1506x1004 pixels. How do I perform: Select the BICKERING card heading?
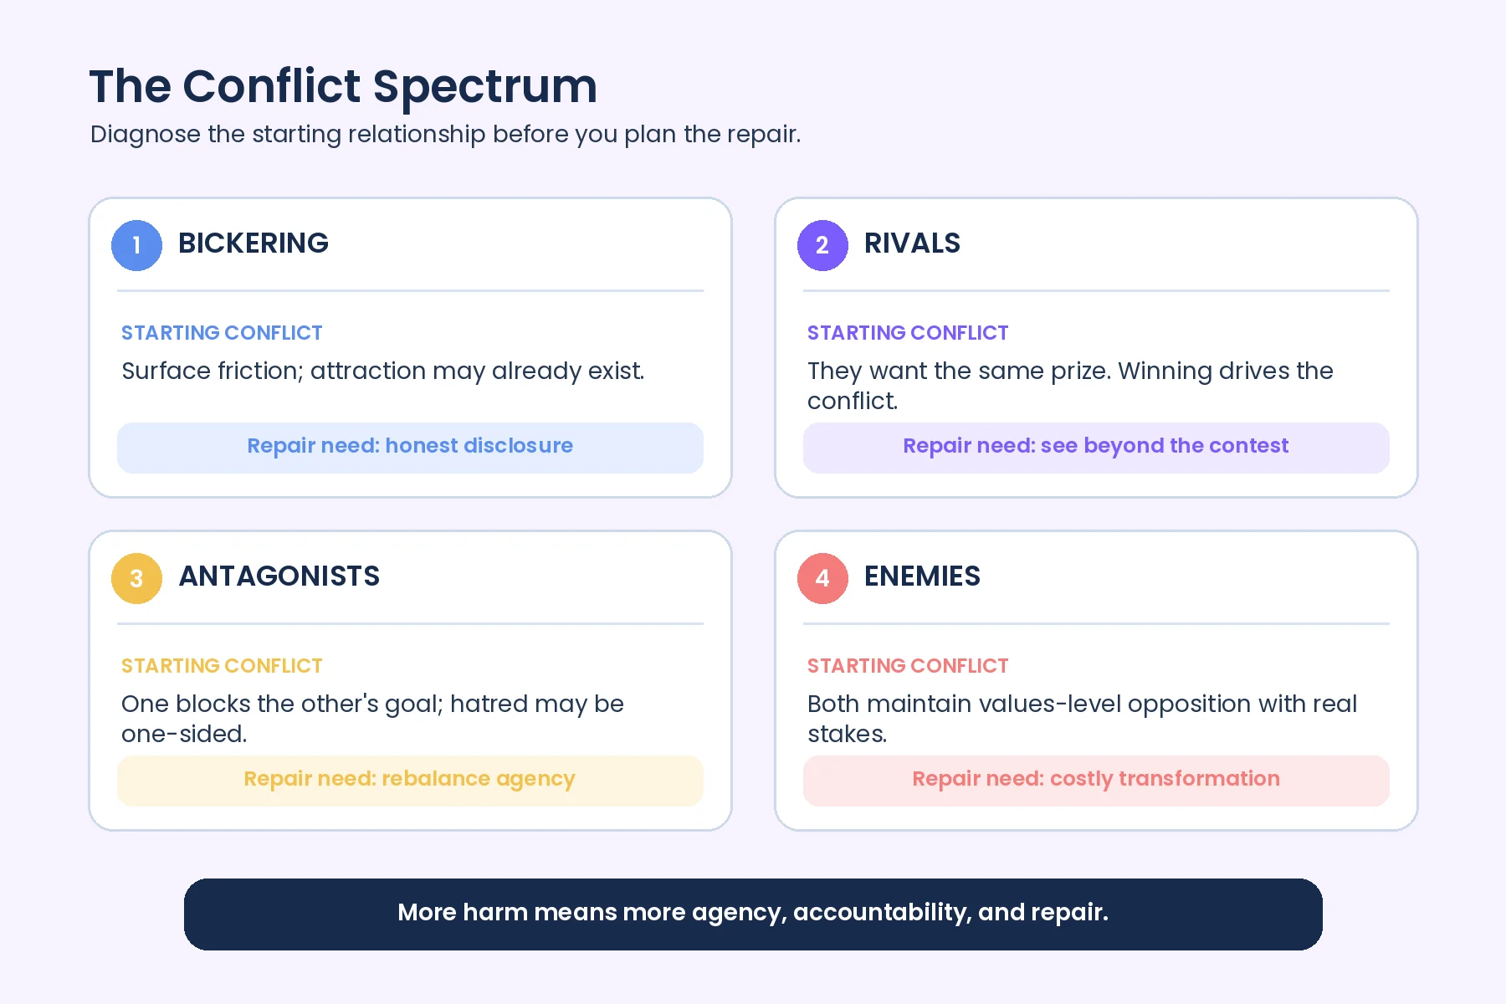click(x=254, y=243)
